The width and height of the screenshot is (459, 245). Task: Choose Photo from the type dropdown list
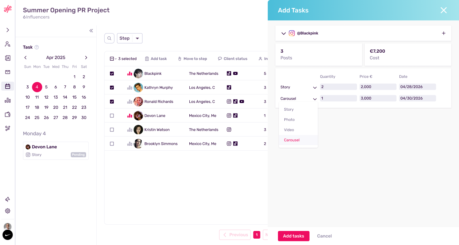[x=298, y=120]
